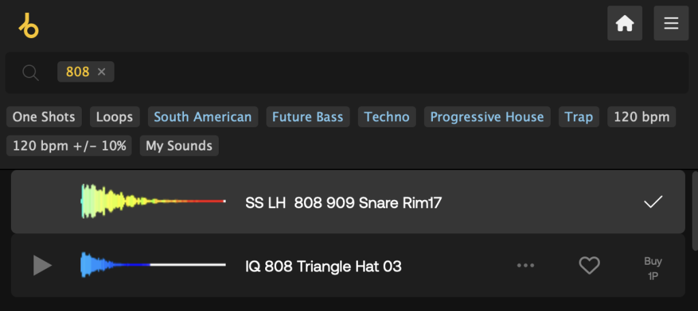Favorite the Triangle Hat 03 sample
The image size is (698, 311).
[589, 265]
